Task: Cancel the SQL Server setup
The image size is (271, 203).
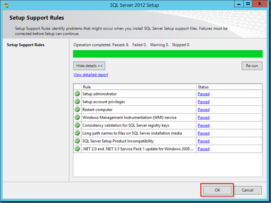Action: click(247, 190)
